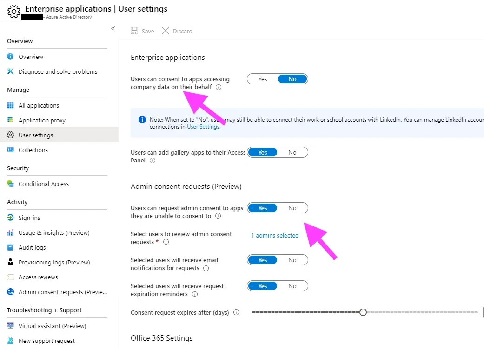Open Admin consent requests from the sidebar

click(11, 292)
